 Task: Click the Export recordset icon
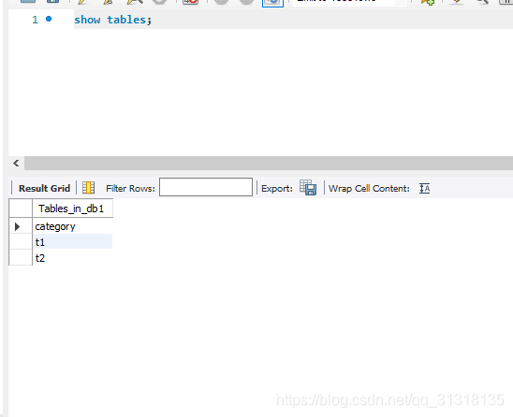[308, 188]
